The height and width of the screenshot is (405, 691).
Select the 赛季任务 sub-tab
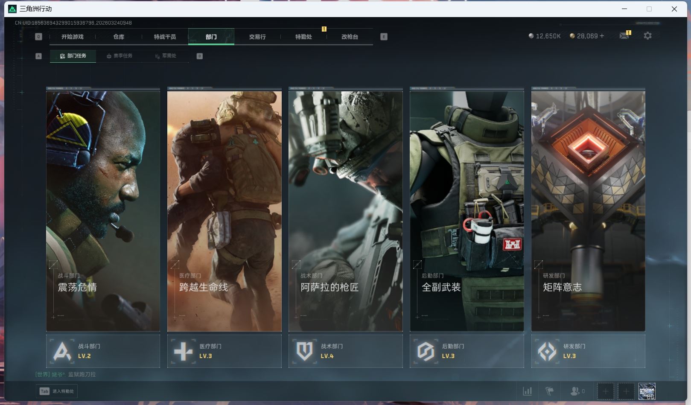120,56
